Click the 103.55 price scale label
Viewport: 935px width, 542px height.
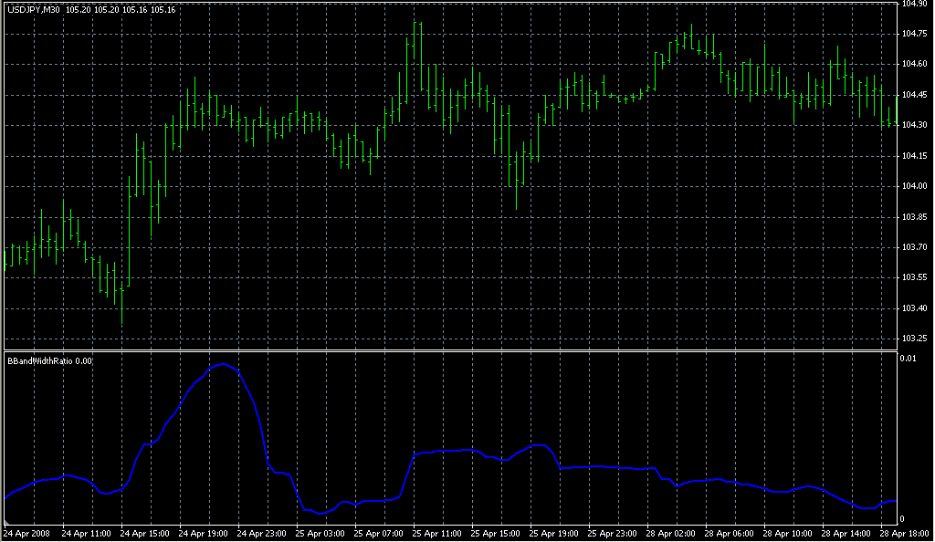click(x=914, y=277)
